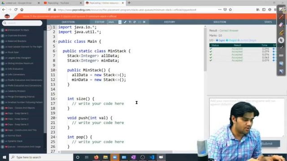Image resolution: width=287 pixels, height=161 pixels.
Task: Reset code with the refresh icon in editor toolbar
Action: (x=135, y=22)
